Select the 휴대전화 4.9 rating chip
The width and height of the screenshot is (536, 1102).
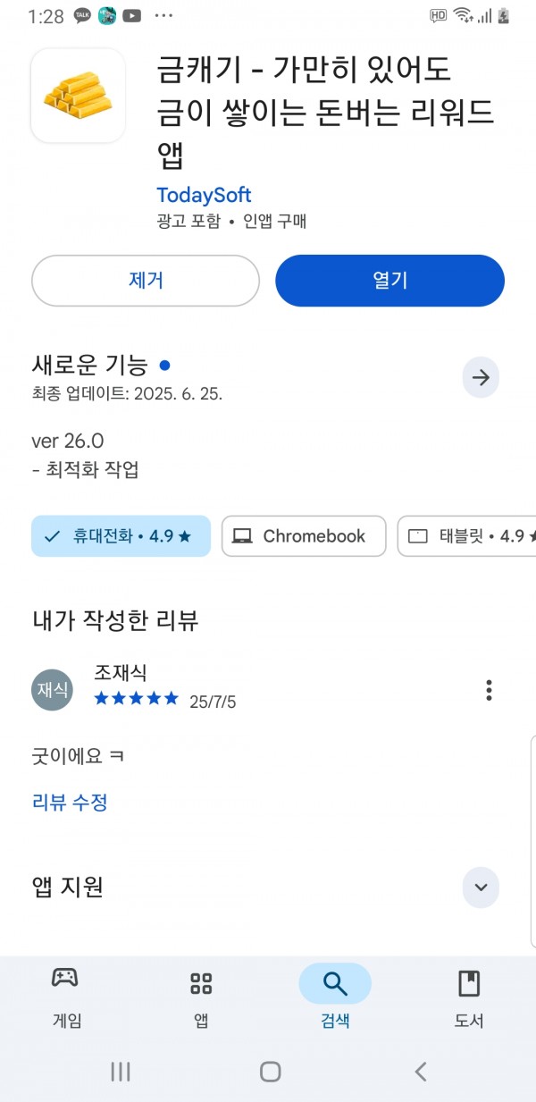121,536
